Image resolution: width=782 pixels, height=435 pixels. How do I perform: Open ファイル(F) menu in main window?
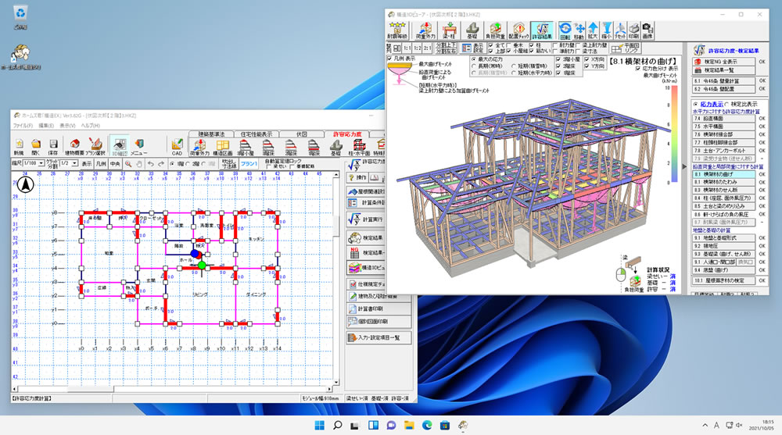click(x=23, y=126)
